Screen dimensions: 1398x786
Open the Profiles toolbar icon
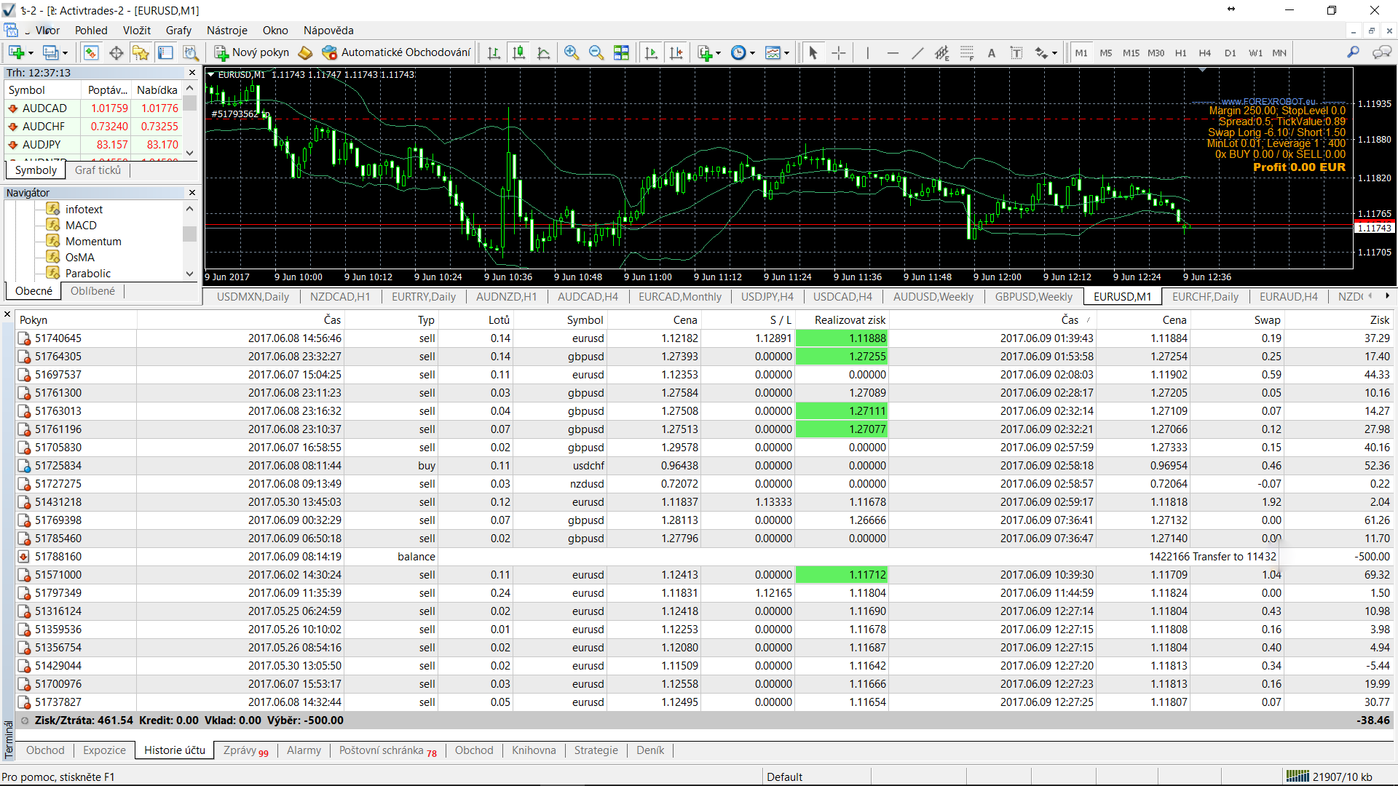click(x=50, y=52)
